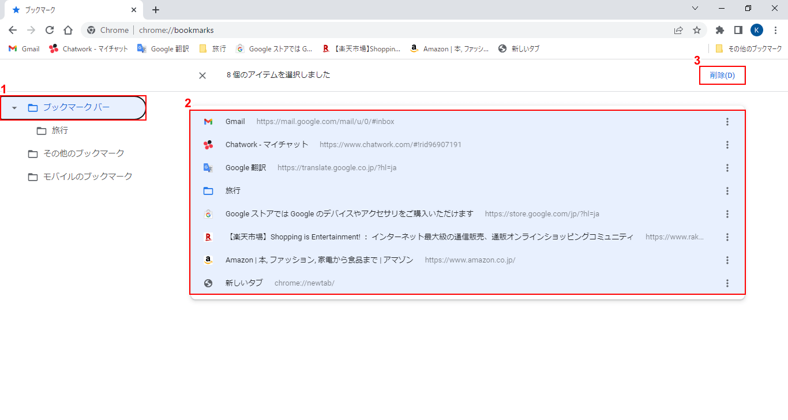Open その他のブックマーク folder on the bookmarks bar
This screenshot has width=788, height=420.
748,49
